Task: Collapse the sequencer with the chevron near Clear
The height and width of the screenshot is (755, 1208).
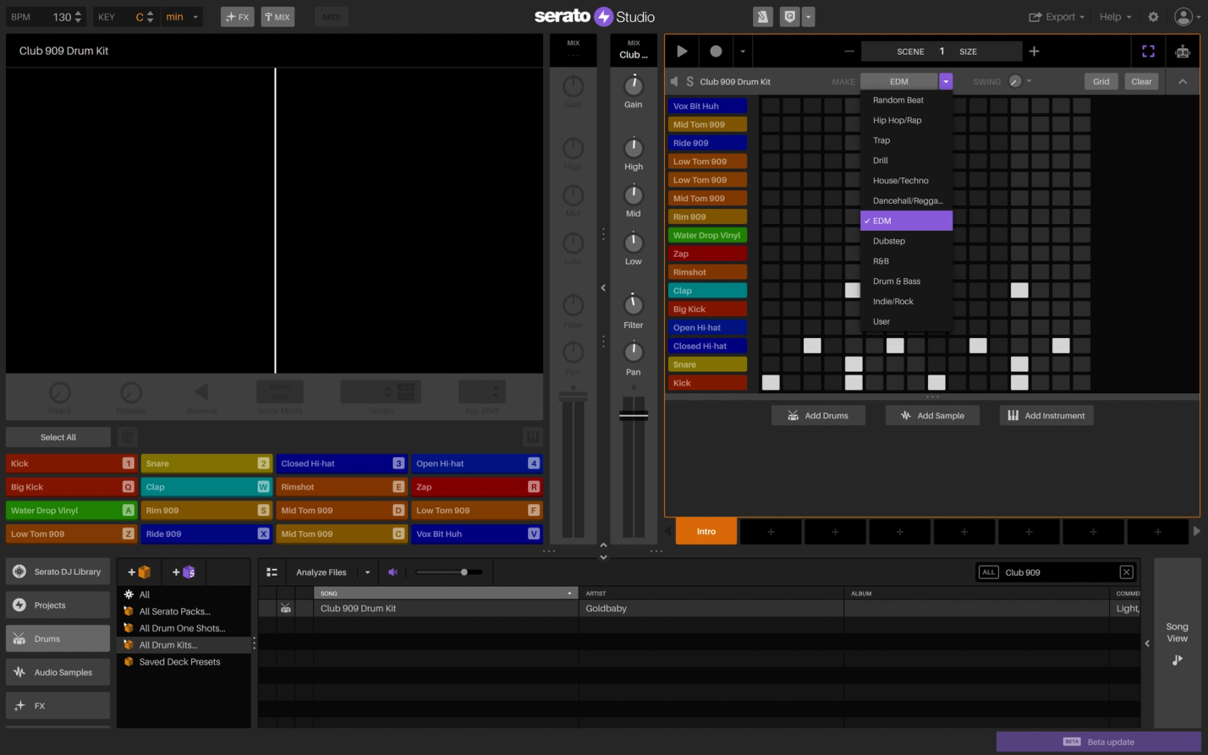Action: pos(1182,81)
